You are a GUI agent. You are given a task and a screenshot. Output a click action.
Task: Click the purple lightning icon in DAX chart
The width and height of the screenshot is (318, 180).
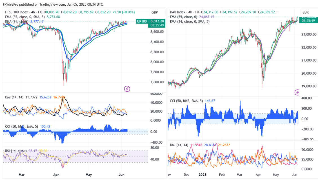(297, 93)
